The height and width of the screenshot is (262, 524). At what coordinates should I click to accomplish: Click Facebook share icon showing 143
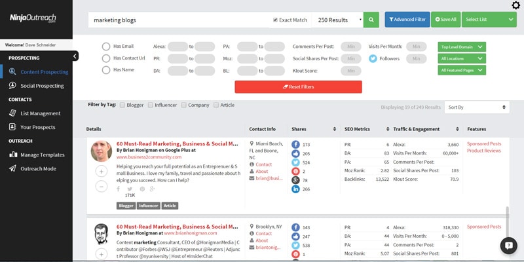pos(295,227)
